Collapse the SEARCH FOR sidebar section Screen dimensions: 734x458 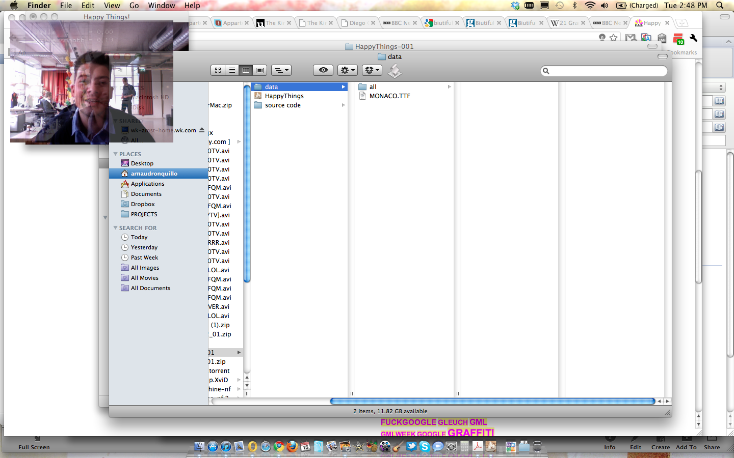116,228
